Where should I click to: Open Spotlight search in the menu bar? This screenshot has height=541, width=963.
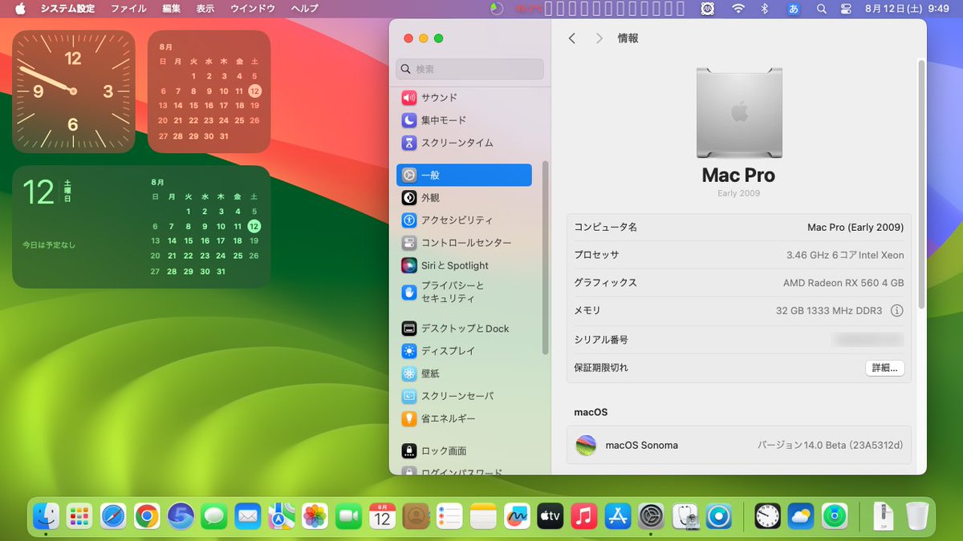coord(821,9)
